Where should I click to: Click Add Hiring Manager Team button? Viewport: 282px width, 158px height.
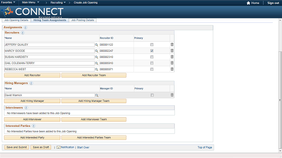(94, 101)
